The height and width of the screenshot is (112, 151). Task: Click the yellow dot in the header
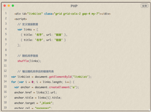point(9,6)
